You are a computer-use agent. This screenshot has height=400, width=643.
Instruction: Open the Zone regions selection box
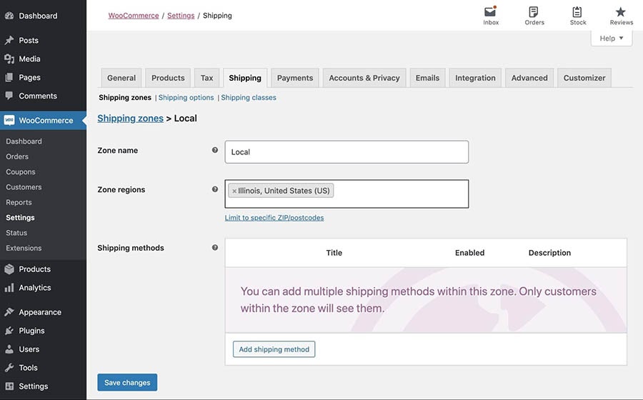coord(400,194)
